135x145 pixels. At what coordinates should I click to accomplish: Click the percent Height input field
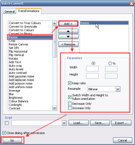pos(111,76)
